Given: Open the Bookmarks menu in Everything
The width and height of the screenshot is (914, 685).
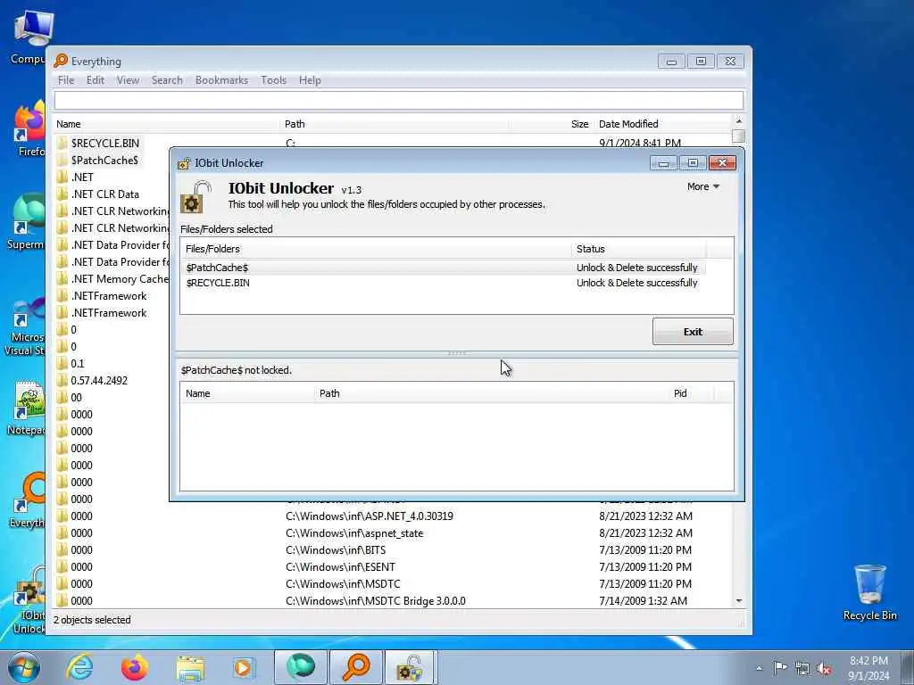Looking at the screenshot, I should [x=221, y=79].
